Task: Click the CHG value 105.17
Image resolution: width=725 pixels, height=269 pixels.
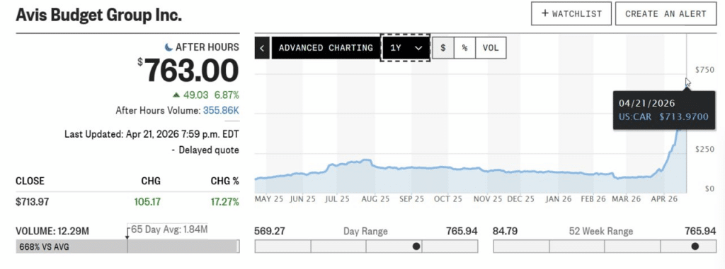Action: (x=147, y=202)
